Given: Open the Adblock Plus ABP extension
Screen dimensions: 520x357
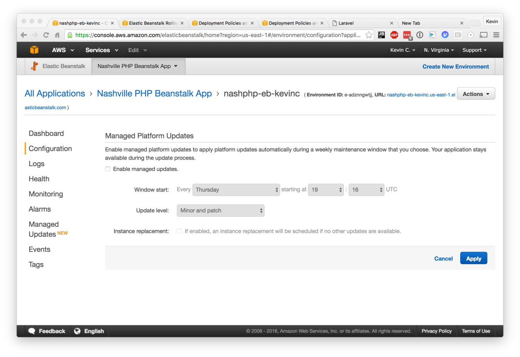Looking at the screenshot, I should [x=394, y=35].
